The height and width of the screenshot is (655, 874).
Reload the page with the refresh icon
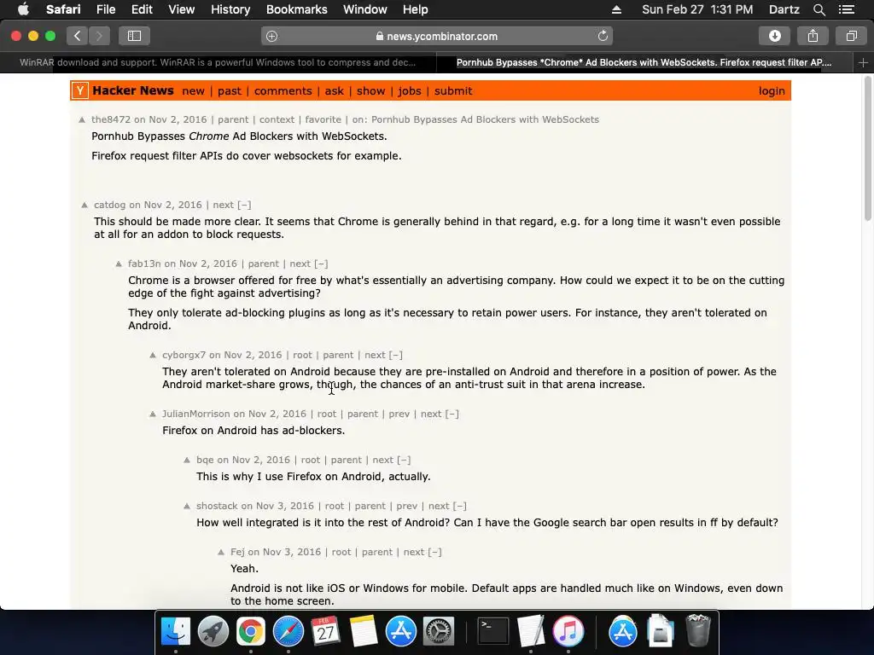[x=603, y=36]
